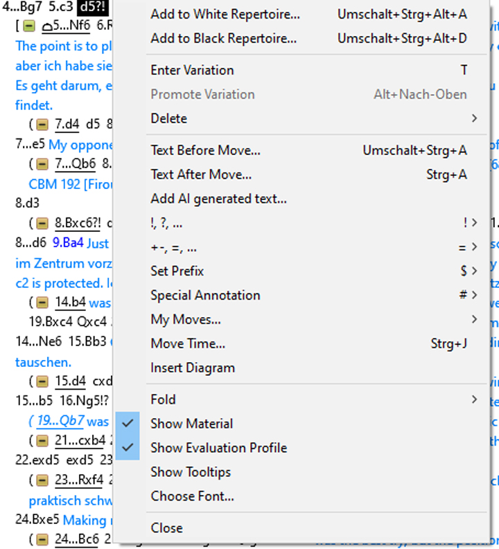Close the context menu via Close
The width and height of the screenshot is (499, 549).
(167, 528)
